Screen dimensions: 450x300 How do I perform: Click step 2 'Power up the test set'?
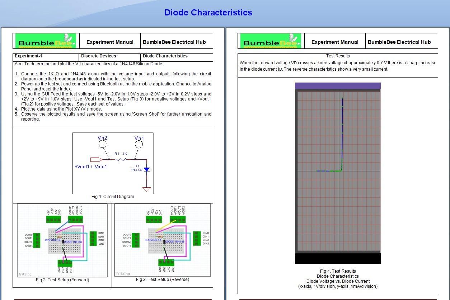113,86
